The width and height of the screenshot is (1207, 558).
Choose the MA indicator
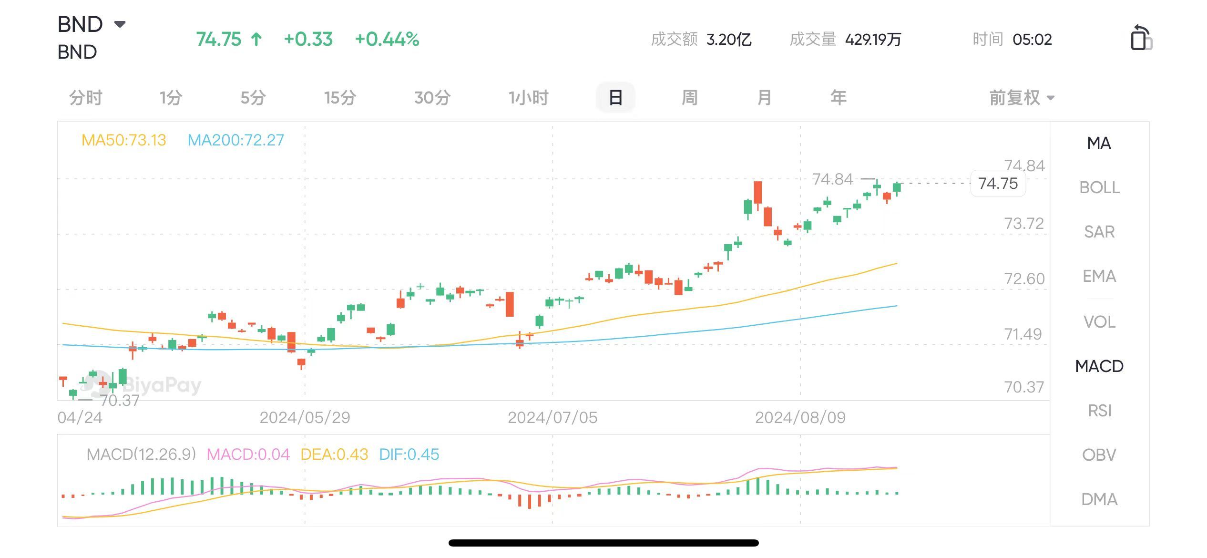(x=1099, y=143)
